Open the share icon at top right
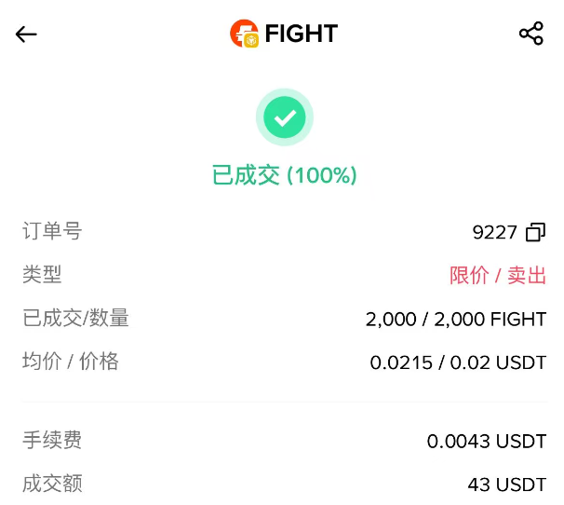 point(530,34)
